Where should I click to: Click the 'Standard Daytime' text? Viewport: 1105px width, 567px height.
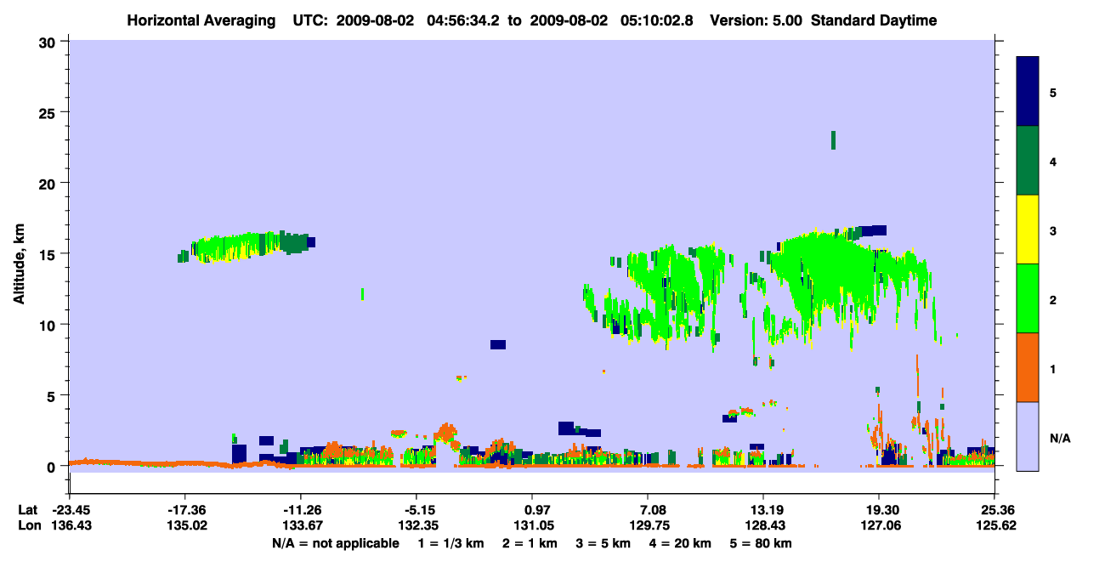click(874, 20)
